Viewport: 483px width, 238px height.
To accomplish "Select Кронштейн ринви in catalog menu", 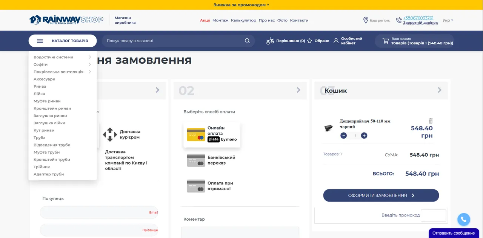I will [x=52, y=108].
